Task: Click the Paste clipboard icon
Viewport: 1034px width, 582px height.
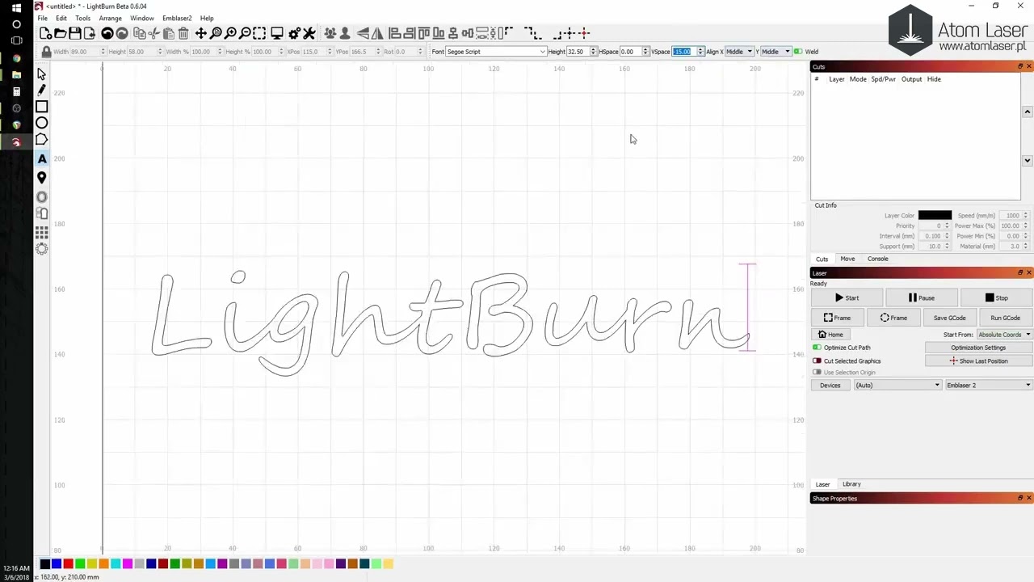Action: tap(168, 33)
